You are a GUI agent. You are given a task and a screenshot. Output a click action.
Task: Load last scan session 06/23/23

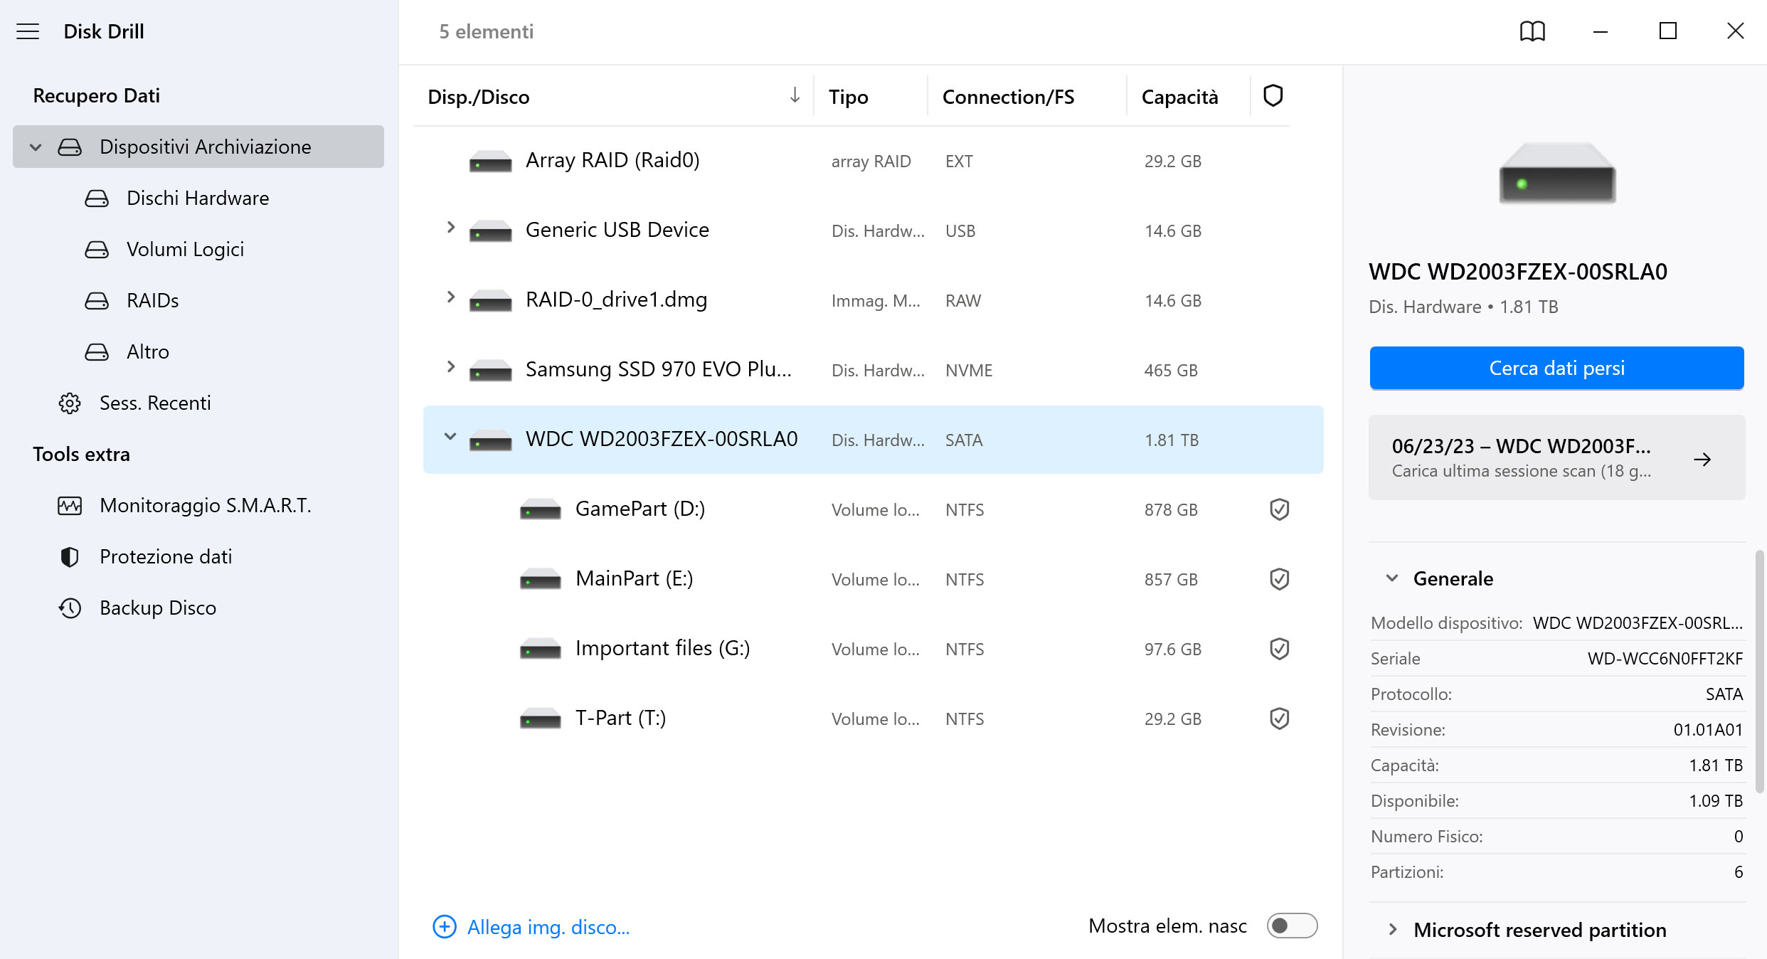(x=1556, y=457)
